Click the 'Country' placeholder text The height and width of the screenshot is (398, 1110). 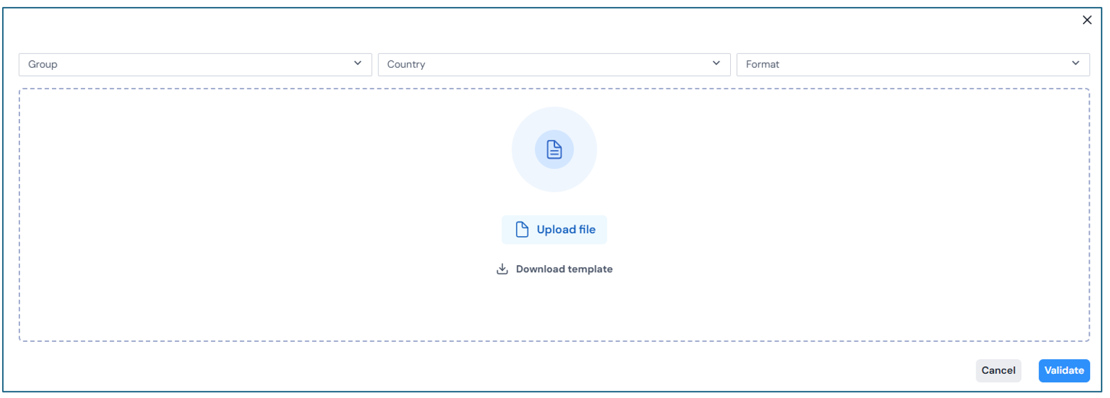point(406,64)
